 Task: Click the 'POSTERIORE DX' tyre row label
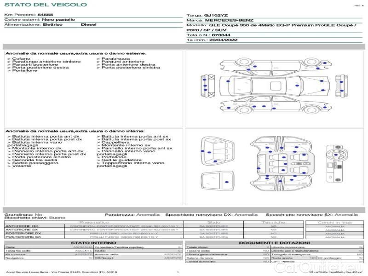23,233
